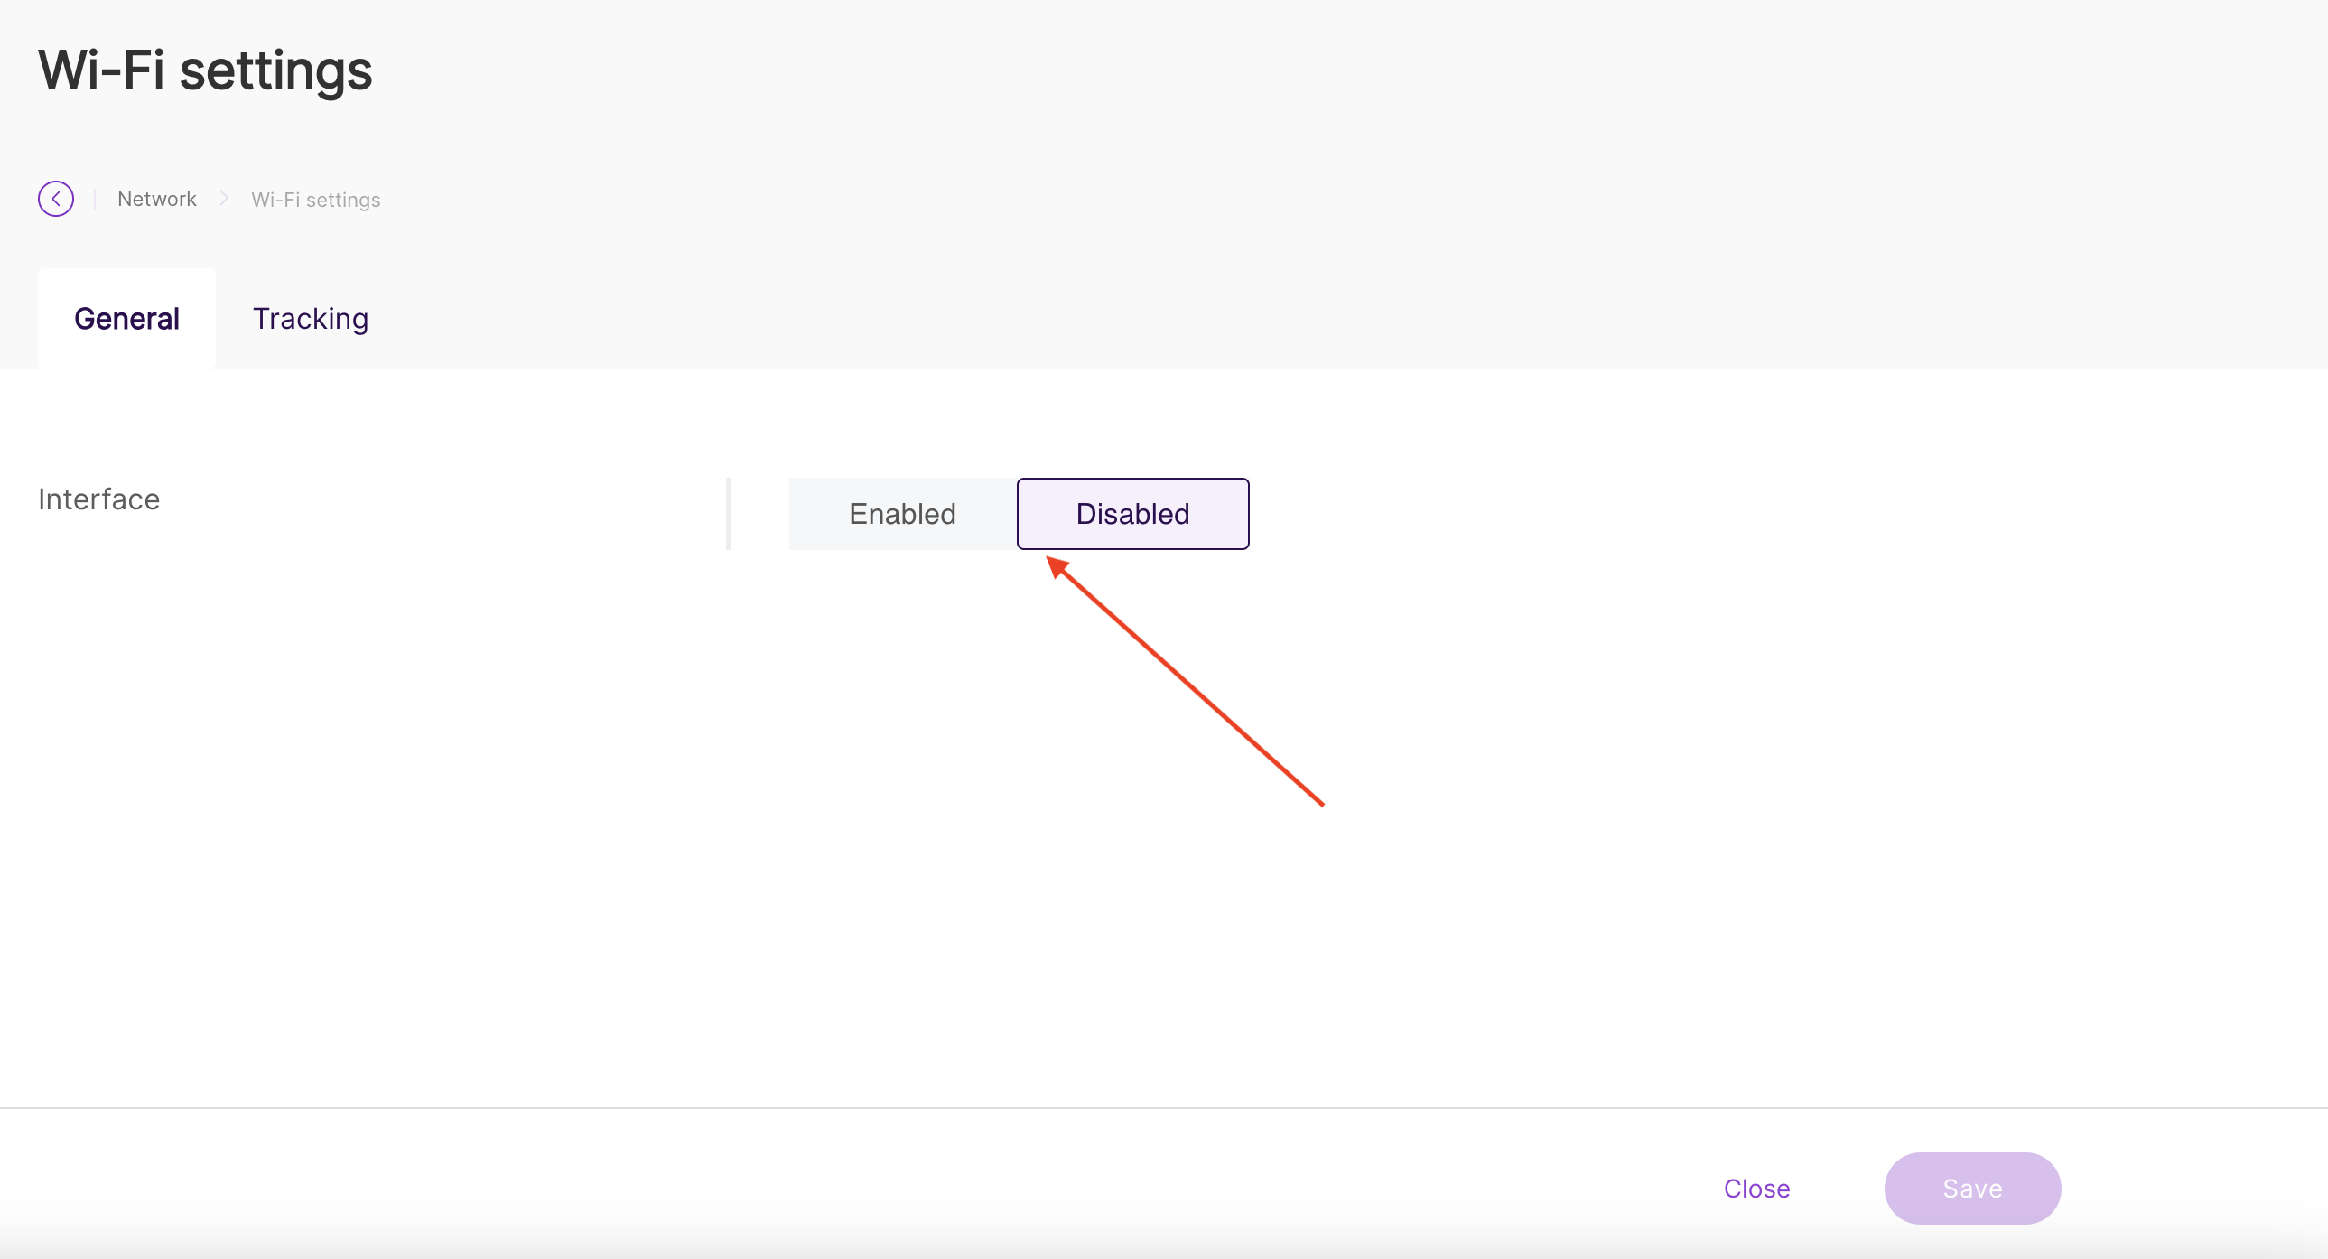2328x1259 pixels.
Task: Open the General tab
Action: click(126, 319)
